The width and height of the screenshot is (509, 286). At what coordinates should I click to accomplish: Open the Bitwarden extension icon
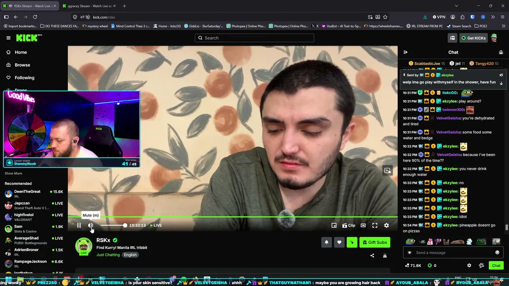click(x=472, y=17)
